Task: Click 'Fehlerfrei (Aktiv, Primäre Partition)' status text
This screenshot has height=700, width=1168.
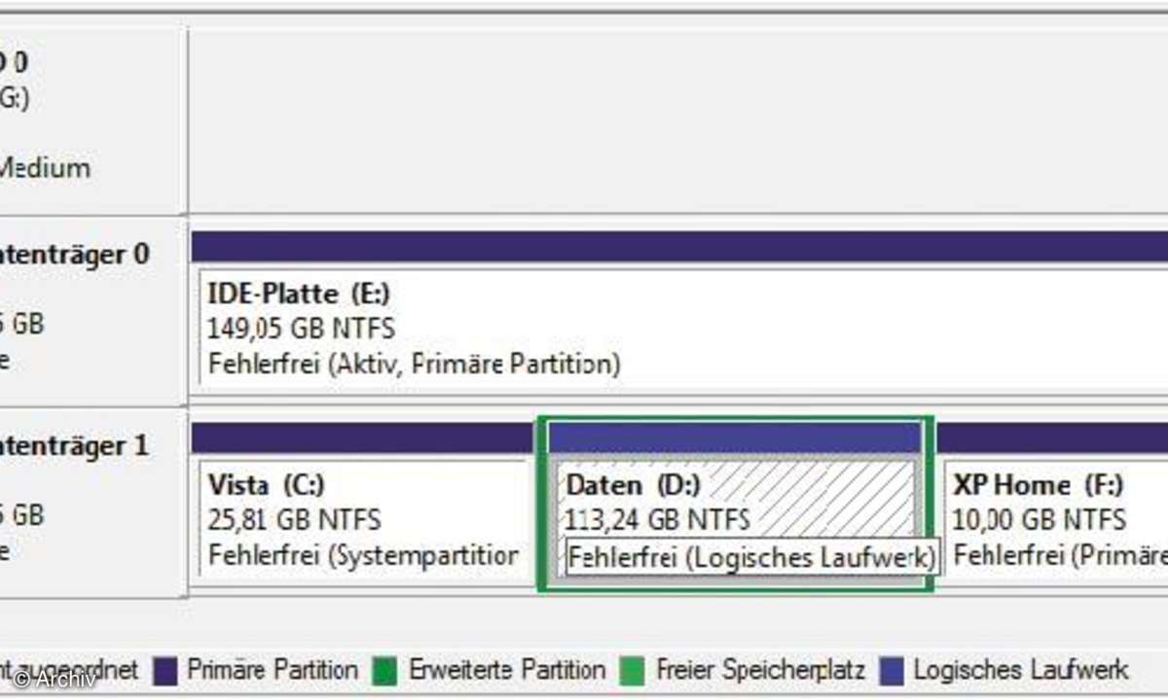Action: point(415,366)
